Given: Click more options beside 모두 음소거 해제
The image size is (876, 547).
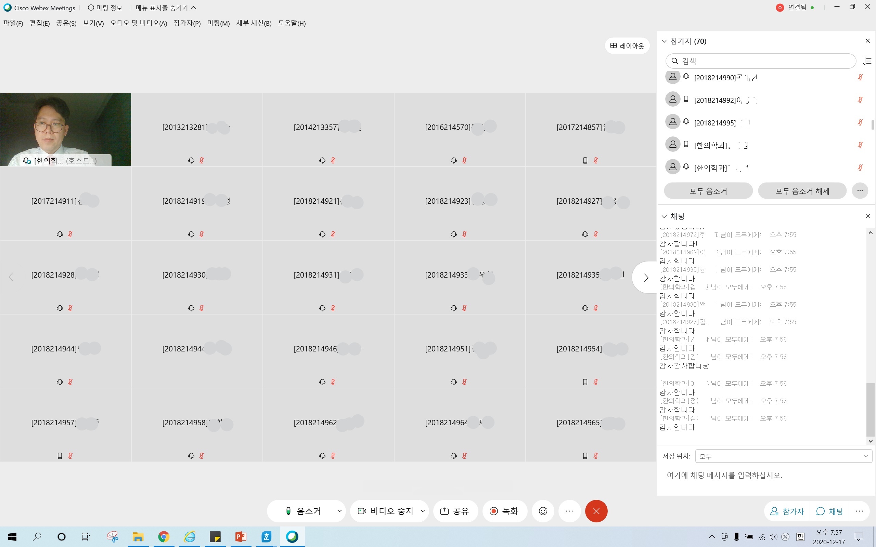Looking at the screenshot, I should pyautogui.click(x=860, y=191).
